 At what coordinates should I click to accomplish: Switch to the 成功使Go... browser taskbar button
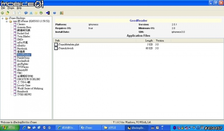(67, 128)
